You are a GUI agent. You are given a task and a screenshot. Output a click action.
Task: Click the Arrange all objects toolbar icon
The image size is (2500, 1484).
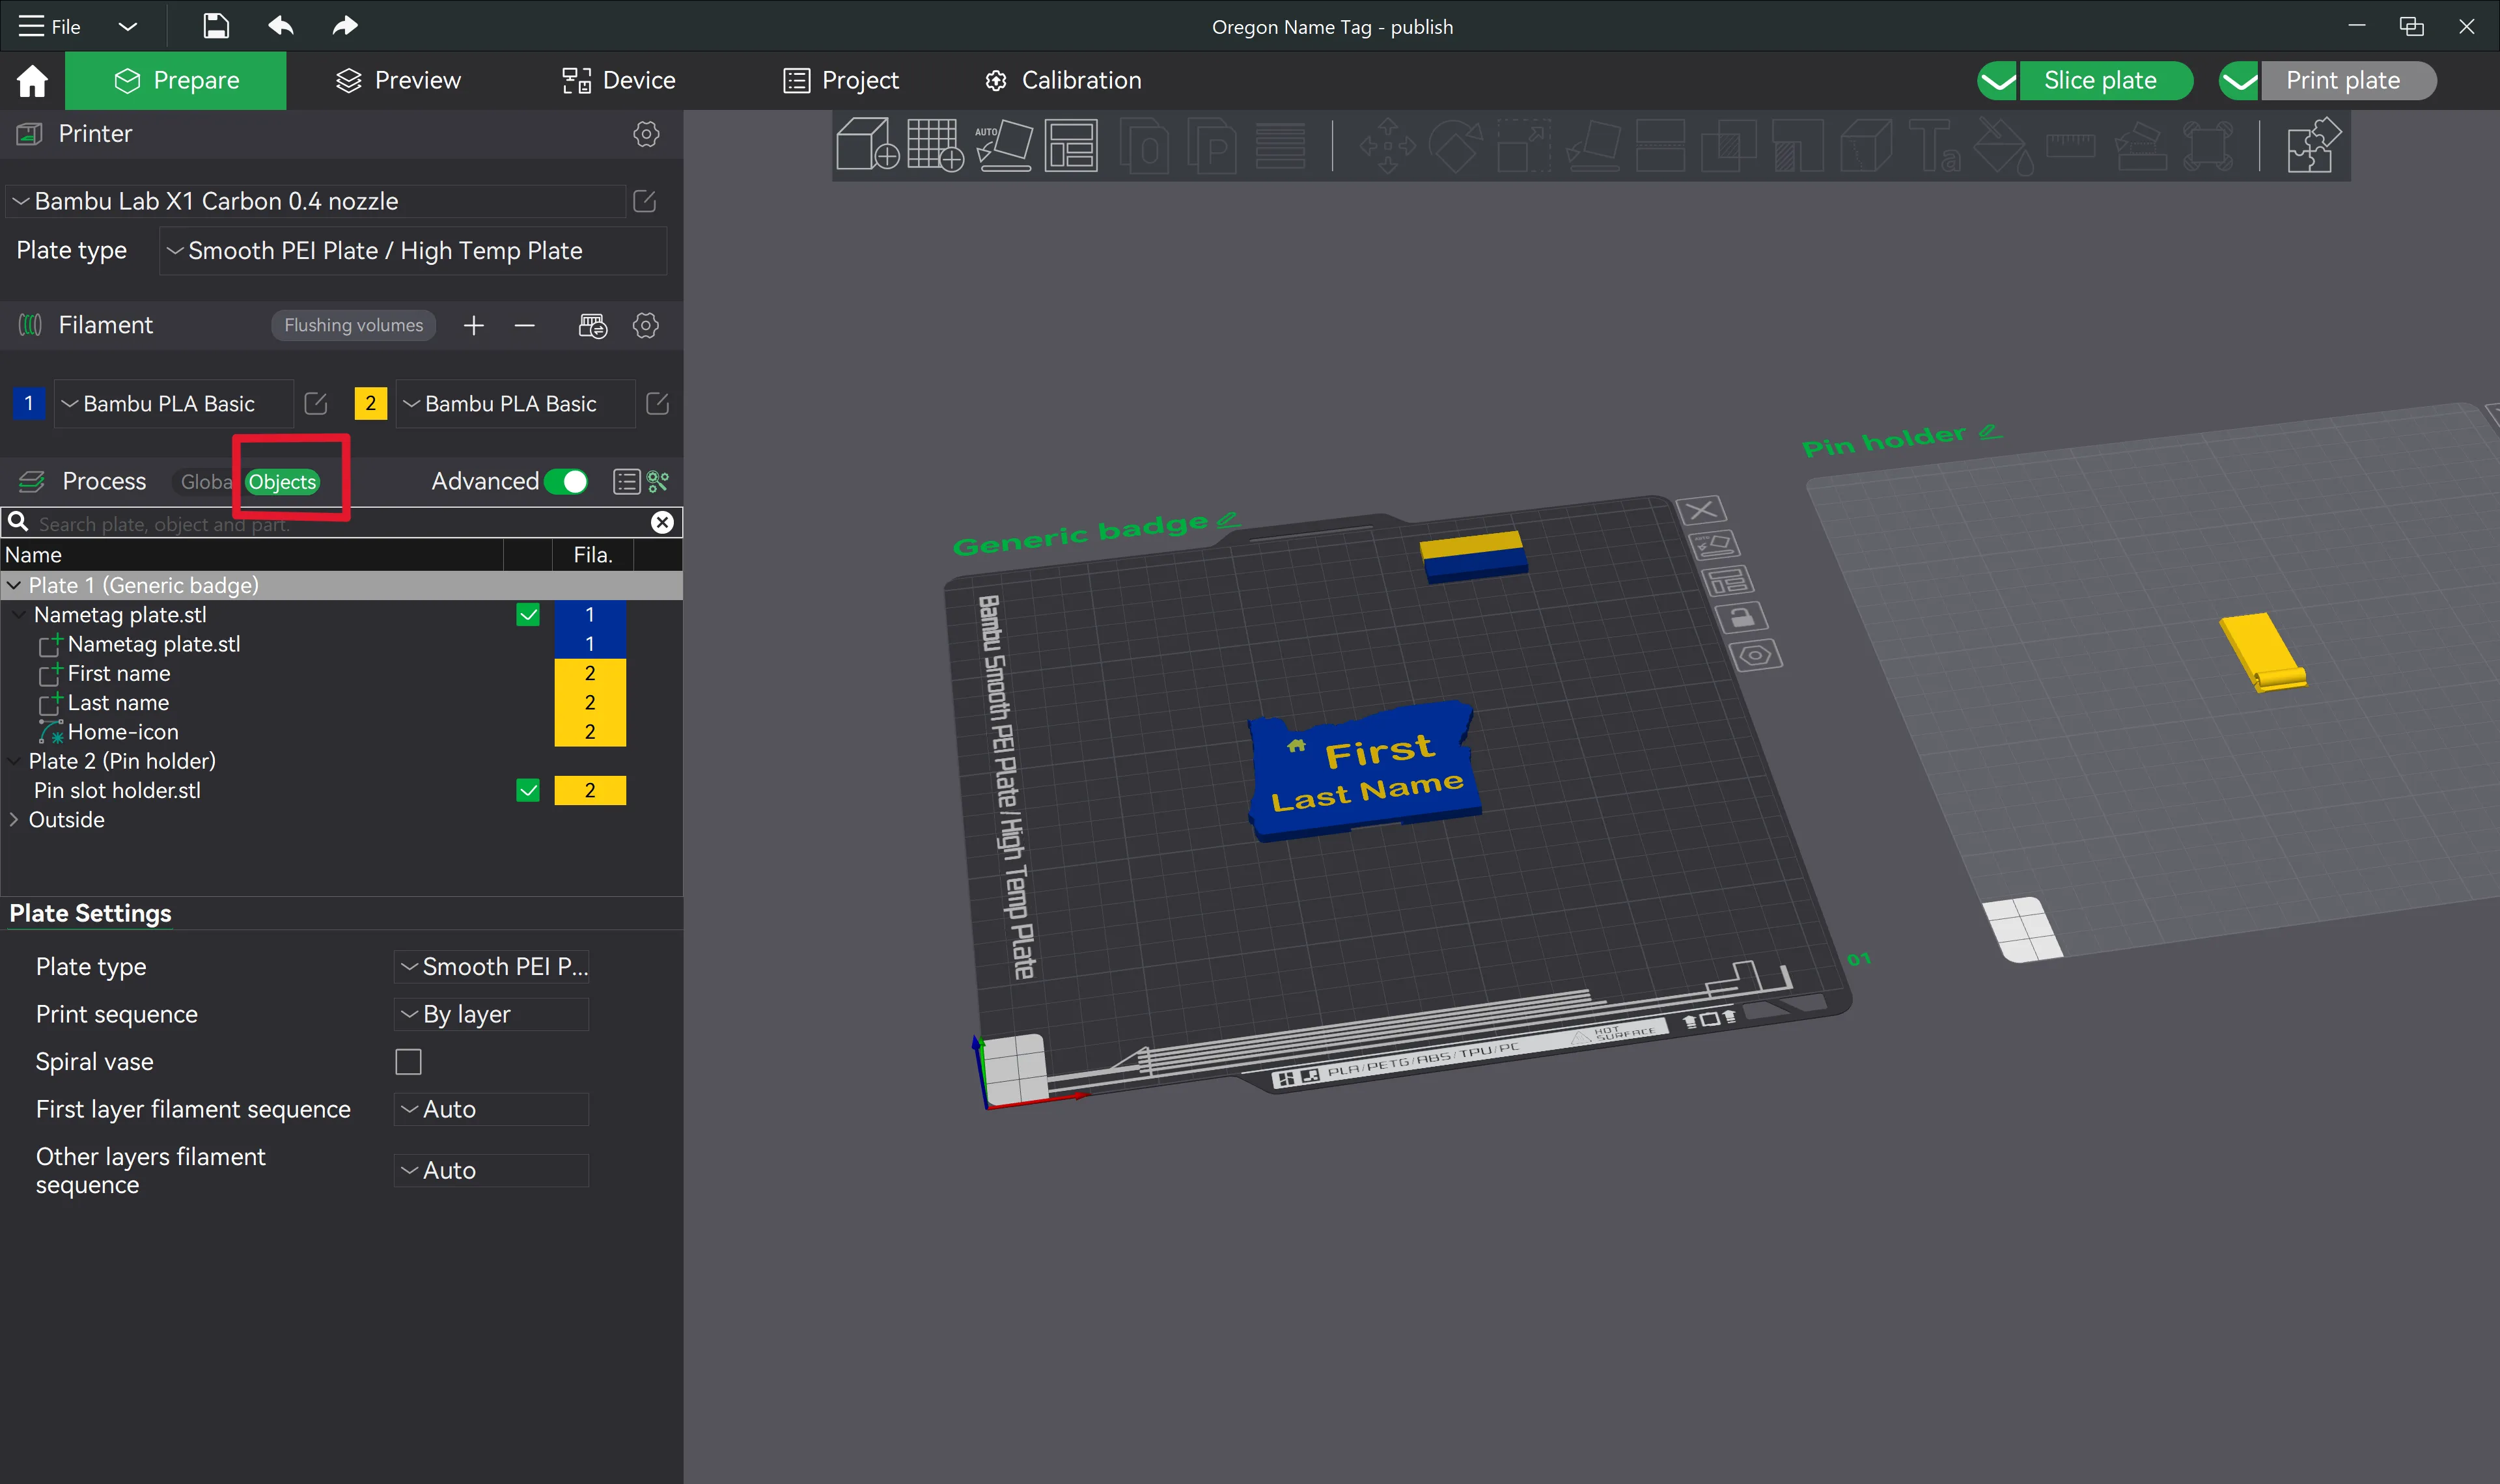[1071, 145]
